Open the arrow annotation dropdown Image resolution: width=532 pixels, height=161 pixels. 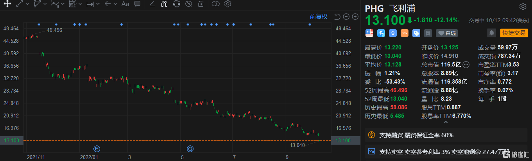[x=115, y=4]
